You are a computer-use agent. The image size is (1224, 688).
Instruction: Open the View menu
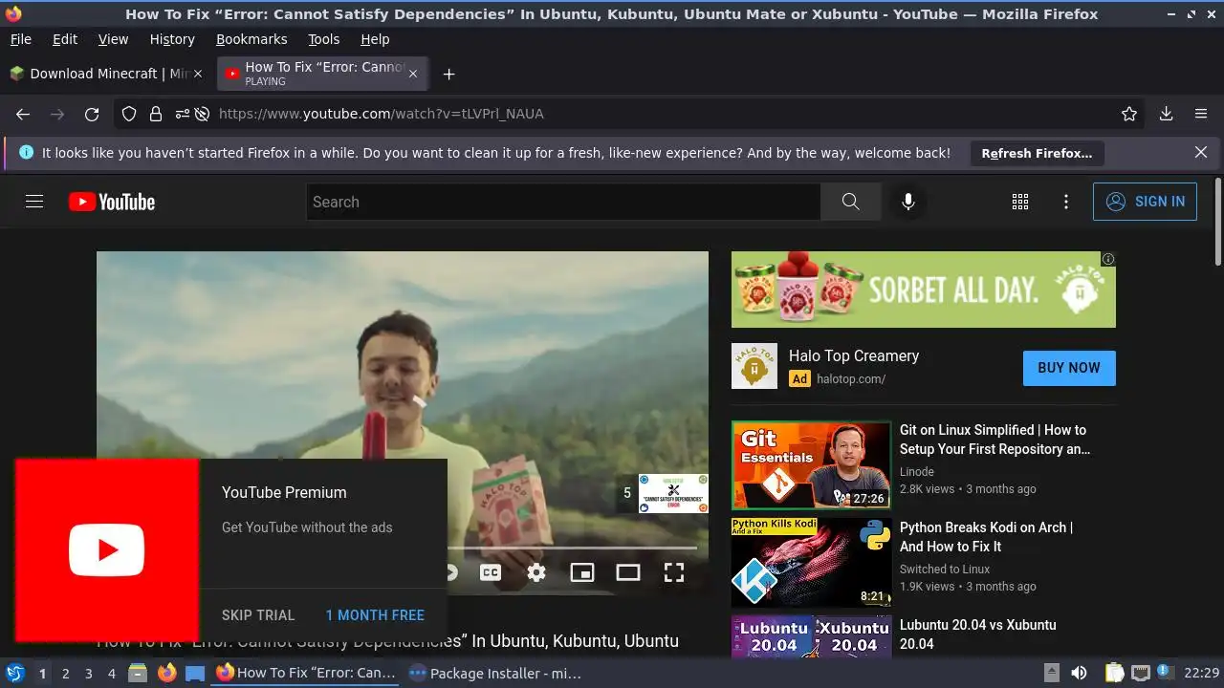[x=113, y=39]
